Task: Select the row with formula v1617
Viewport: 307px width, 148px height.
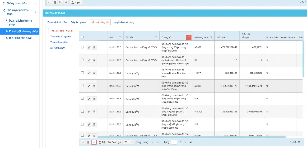Action: 82,73
